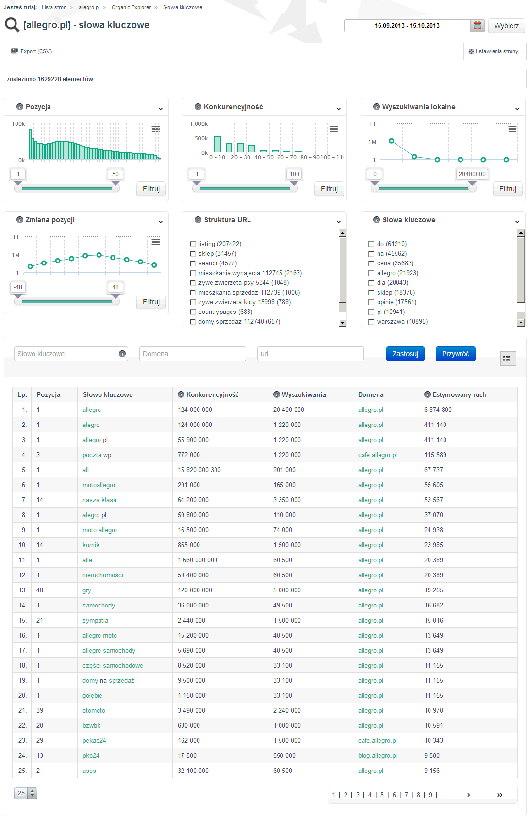Collapse the Struktura URL panel chevron
The width and height of the screenshot is (528, 820).
[x=339, y=222]
